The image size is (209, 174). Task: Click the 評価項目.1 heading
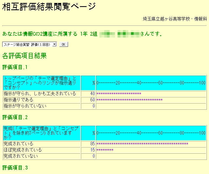15,67
